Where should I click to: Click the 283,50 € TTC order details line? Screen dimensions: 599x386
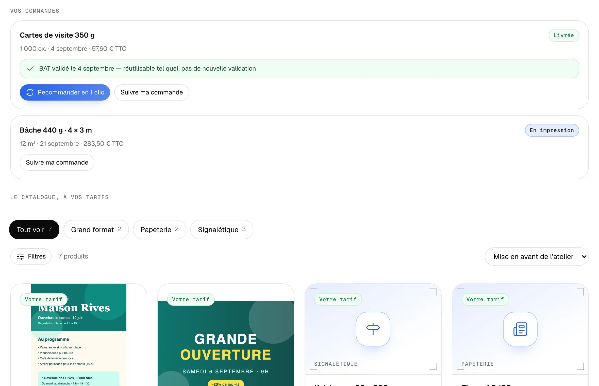pyautogui.click(x=72, y=143)
